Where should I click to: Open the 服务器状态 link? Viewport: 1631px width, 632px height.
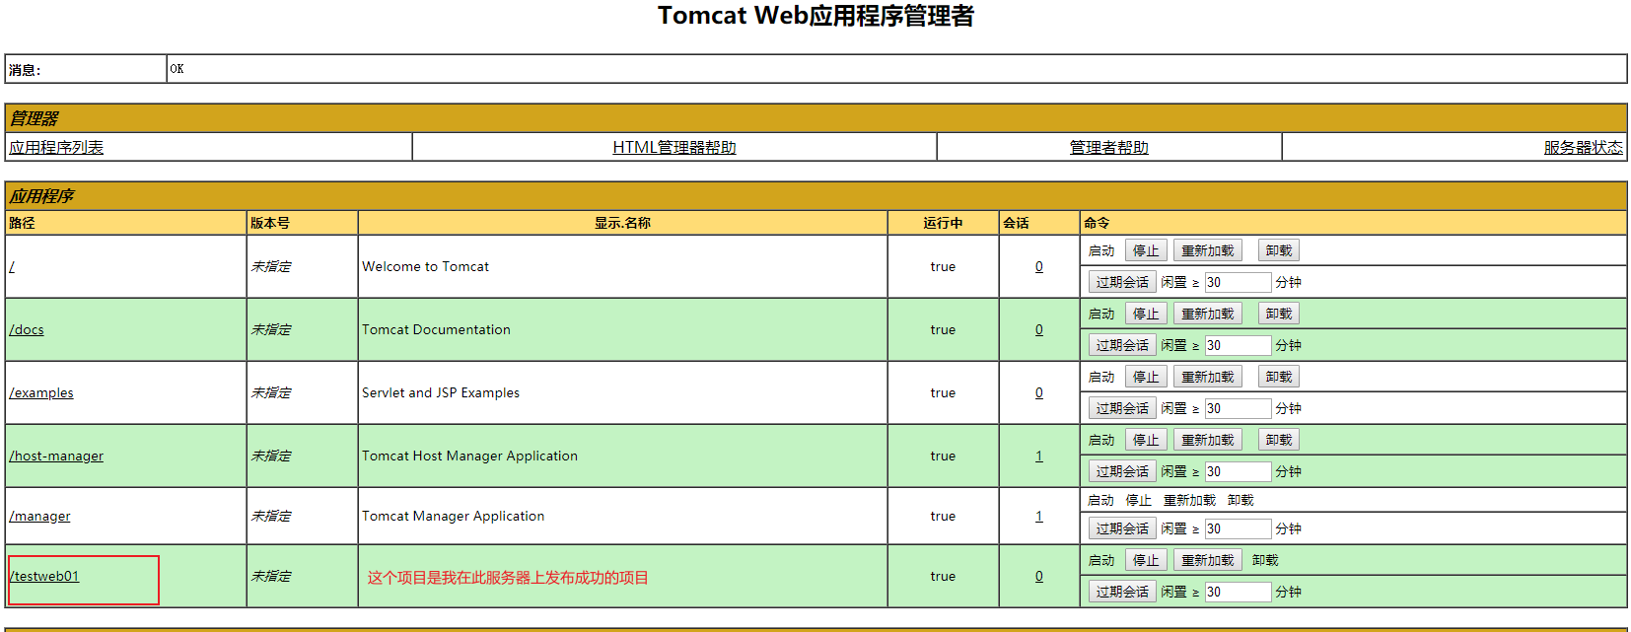(x=1584, y=147)
